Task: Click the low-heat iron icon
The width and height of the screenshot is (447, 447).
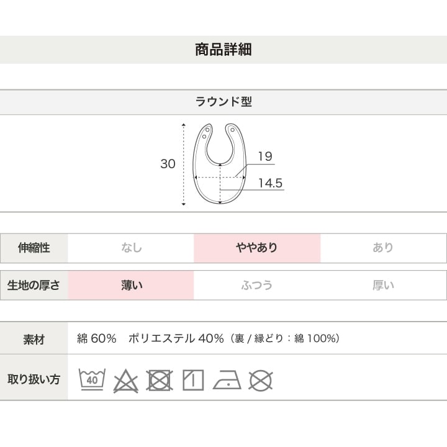Action: [227, 380]
